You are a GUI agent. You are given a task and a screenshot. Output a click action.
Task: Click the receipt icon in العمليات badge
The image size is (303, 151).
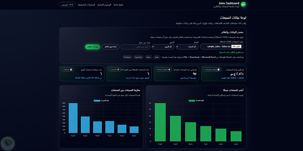click(x=71, y=70)
